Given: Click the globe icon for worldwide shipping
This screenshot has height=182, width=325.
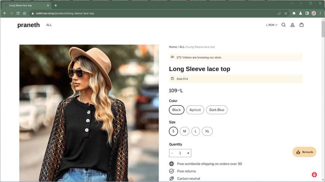Looking at the screenshot, I should pos(171,164).
